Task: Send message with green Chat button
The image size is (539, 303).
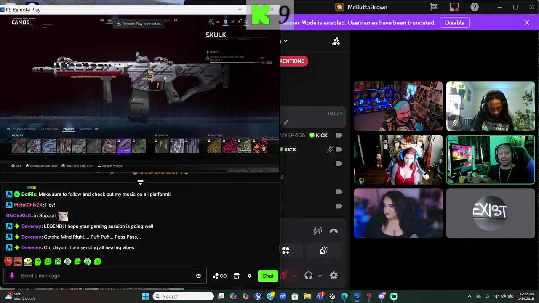Action: click(x=268, y=276)
